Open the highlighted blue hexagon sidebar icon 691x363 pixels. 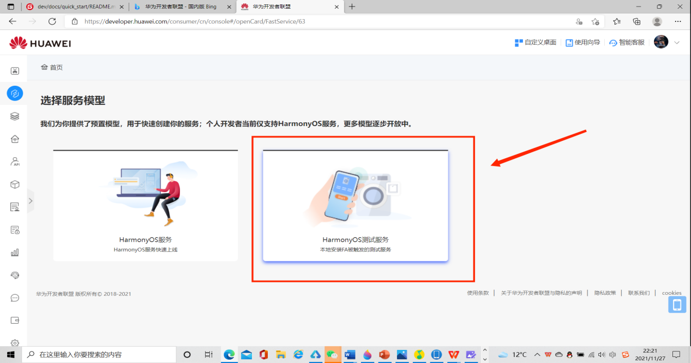[15, 93]
